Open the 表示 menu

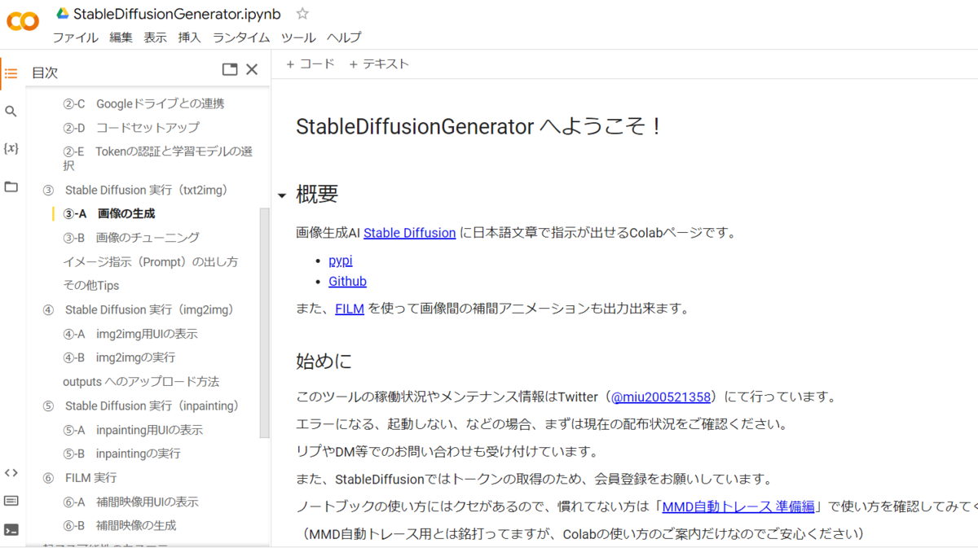(x=156, y=37)
